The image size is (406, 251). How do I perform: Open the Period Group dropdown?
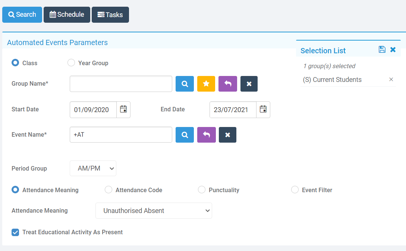pos(93,168)
